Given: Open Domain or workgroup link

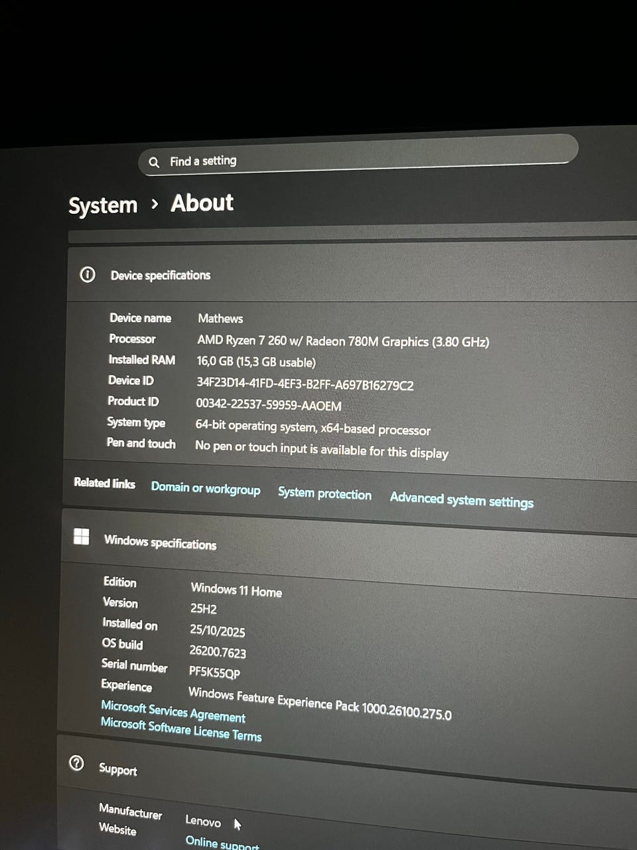Looking at the screenshot, I should click(206, 488).
